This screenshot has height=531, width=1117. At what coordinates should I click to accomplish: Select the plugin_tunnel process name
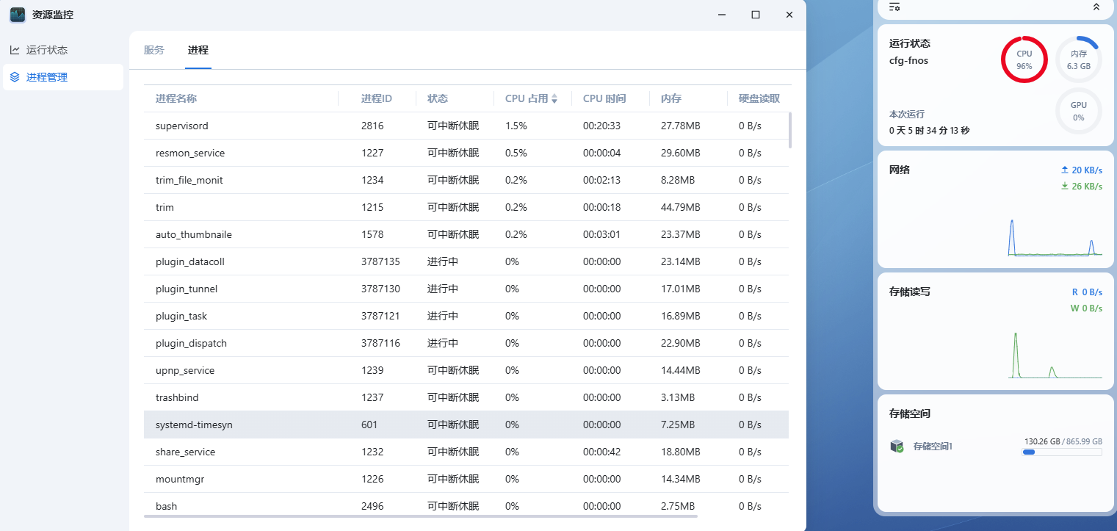[x=187, y=289]
